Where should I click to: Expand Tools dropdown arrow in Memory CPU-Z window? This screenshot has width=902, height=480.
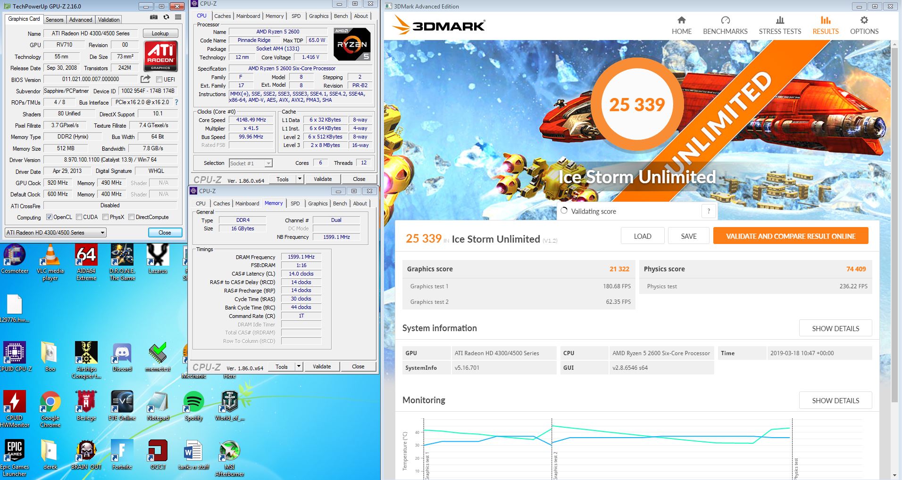point(298,366)
